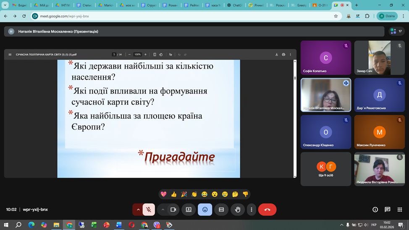Send sad face reaction

click(225, 194)
